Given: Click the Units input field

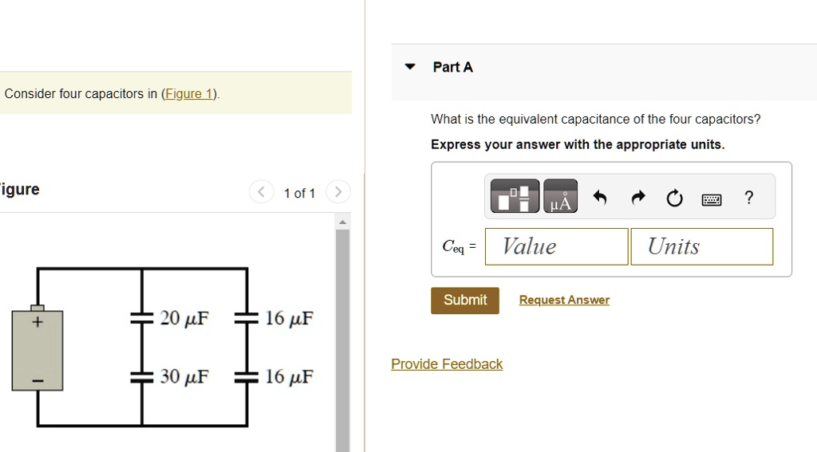Looking at the screenshot, I should click(702, 246).
